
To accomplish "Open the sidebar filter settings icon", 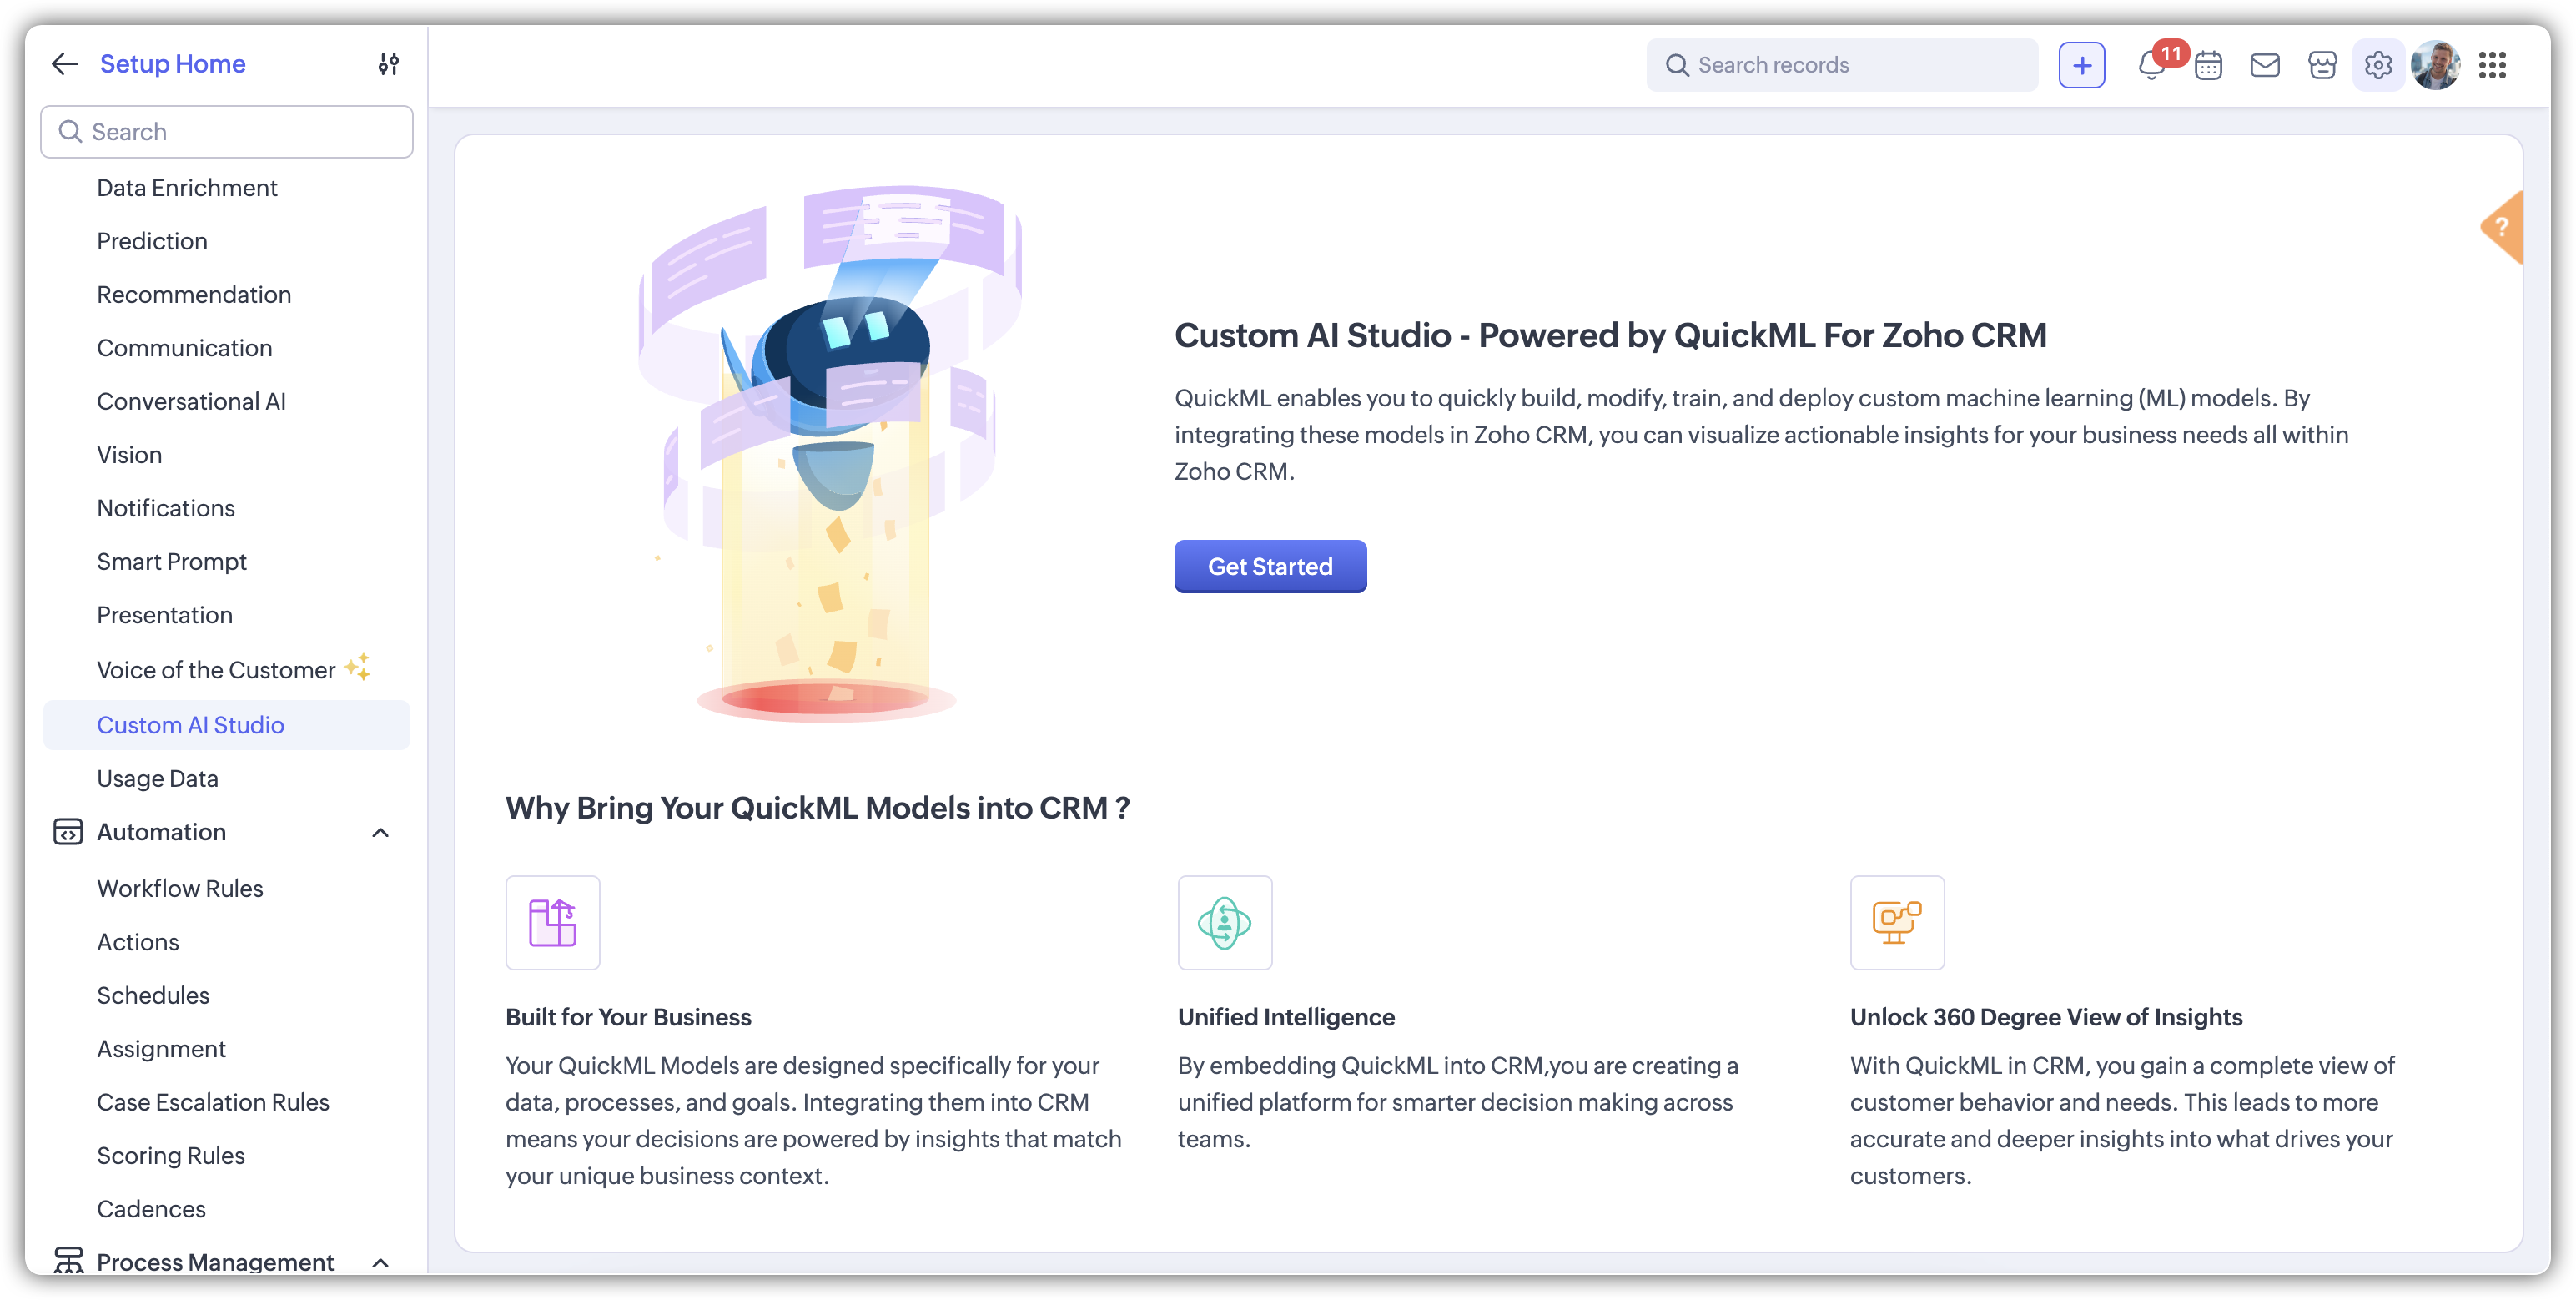I will 388,64.
